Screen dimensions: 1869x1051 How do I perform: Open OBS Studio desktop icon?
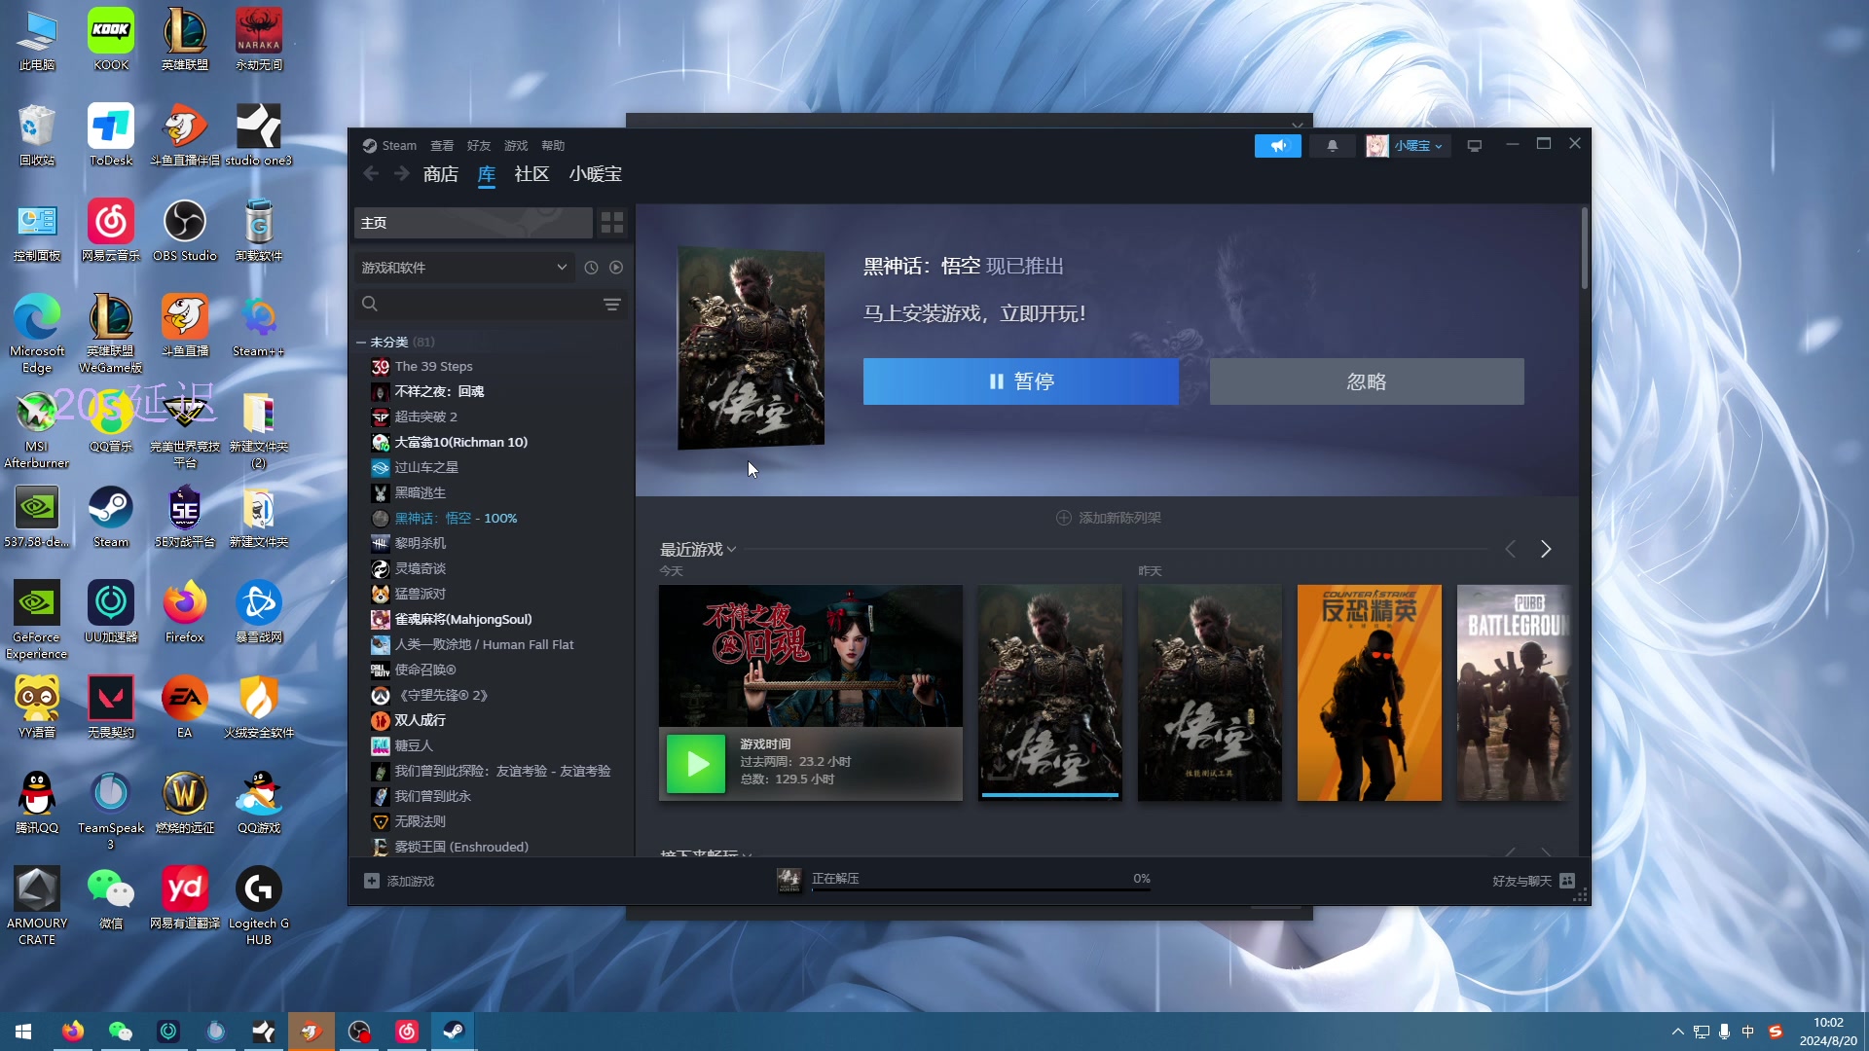[x=185, y=232]
